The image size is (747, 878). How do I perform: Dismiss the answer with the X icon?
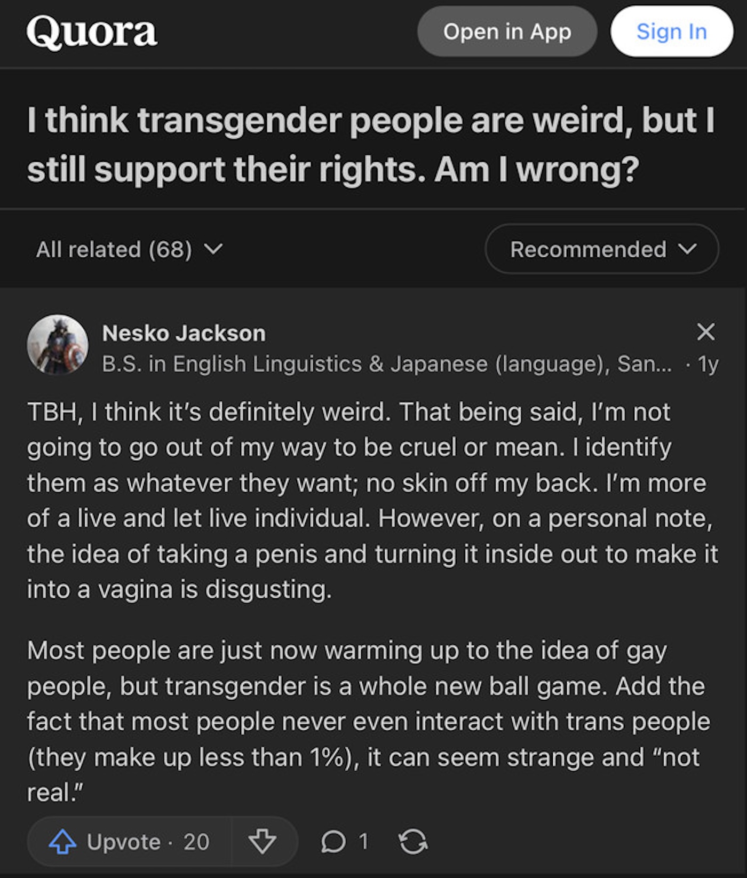(705, 332)
